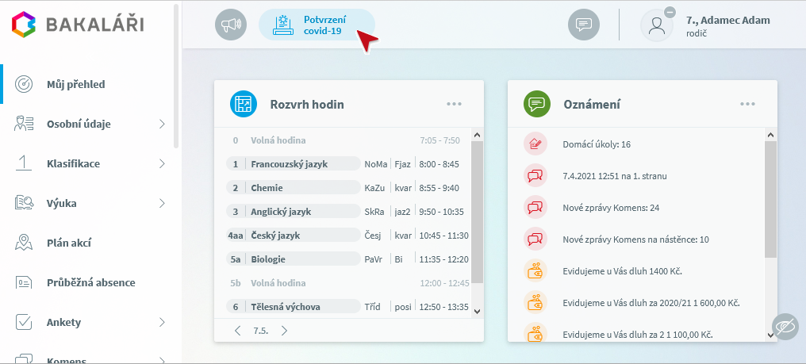This screenshot has width=806, height=364.
Task: Select Můj přehled in sidebar
Action: [x=75, y=84]
